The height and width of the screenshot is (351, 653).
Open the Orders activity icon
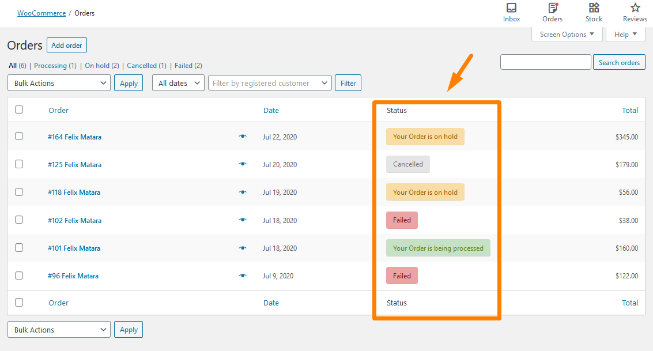pyautogui.click(x=552, y=13)
